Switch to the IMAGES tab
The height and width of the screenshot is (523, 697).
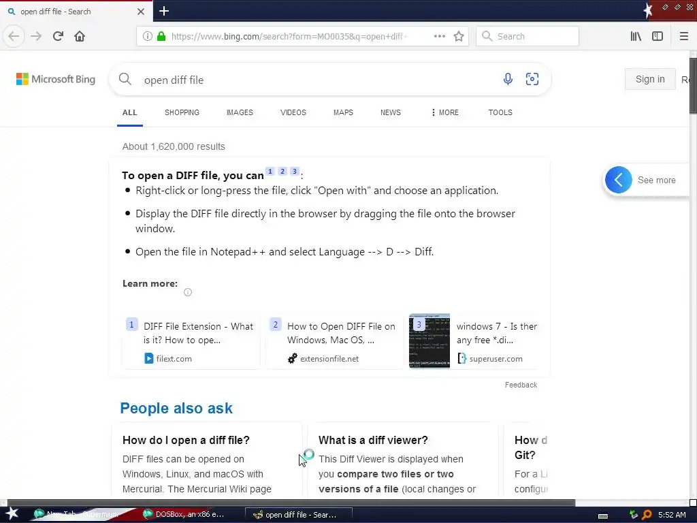240,112
